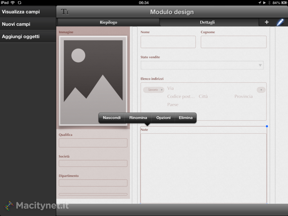This screenshot has width=288, height=216.
Task: Choose Opzioni in the popup menu
Action: [163, 118]
